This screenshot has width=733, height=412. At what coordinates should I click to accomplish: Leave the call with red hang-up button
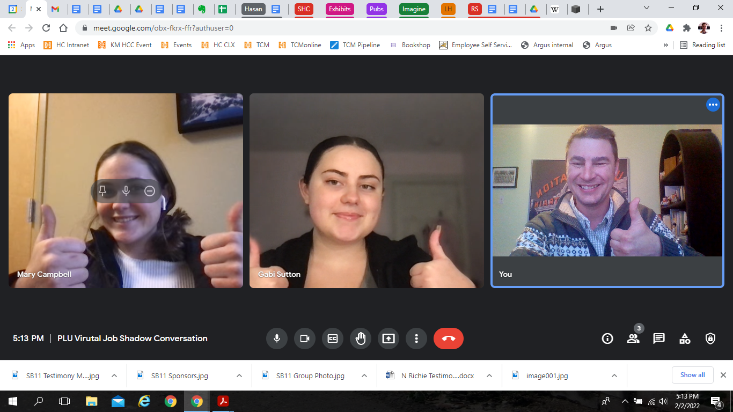coord(449,339)
